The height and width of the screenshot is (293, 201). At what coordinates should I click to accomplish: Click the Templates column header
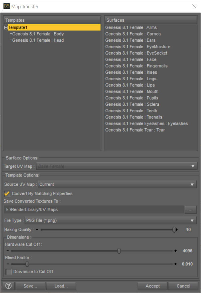point(52,20)
